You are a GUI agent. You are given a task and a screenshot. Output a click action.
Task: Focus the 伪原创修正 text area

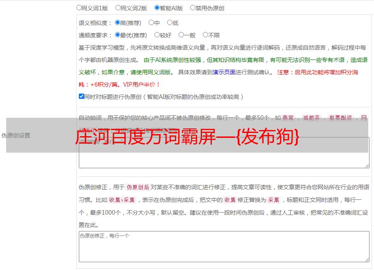coord(224,246)
